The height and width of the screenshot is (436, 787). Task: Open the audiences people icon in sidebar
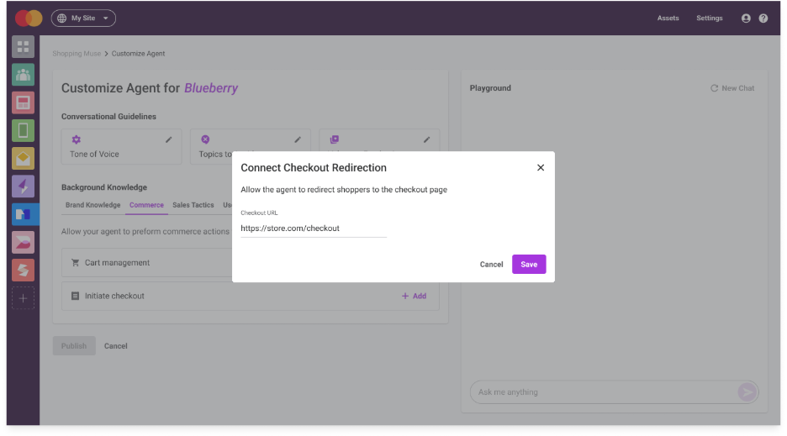[x=23, y=75]
